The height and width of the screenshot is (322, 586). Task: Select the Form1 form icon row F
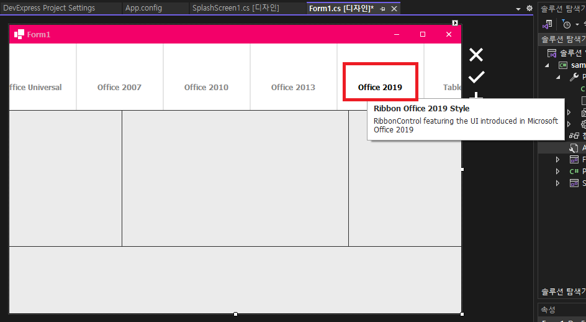(x=574, y=160)
